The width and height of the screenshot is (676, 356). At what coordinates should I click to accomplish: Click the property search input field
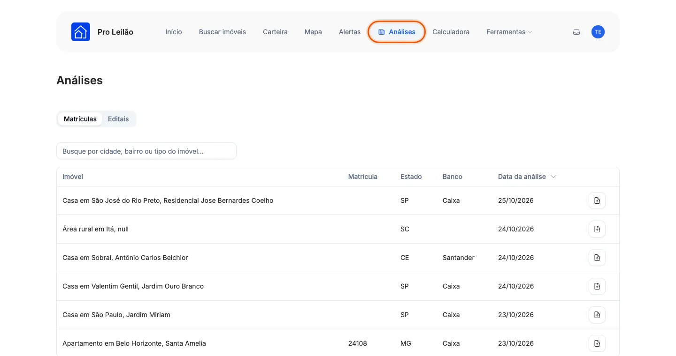[x=146, y=151]
